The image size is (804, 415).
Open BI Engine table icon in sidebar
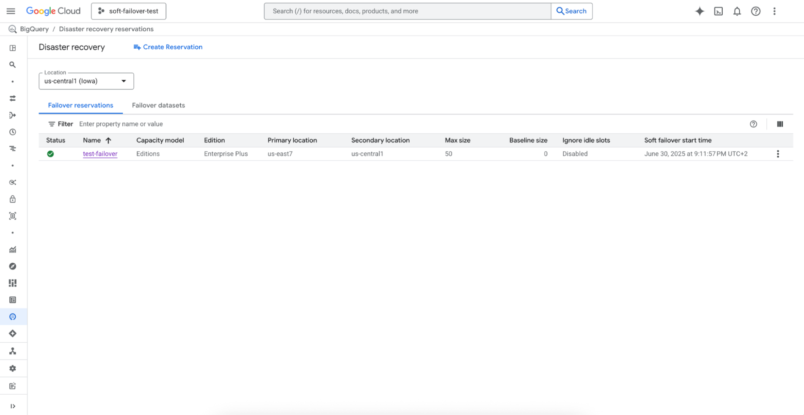coord(13,300)
